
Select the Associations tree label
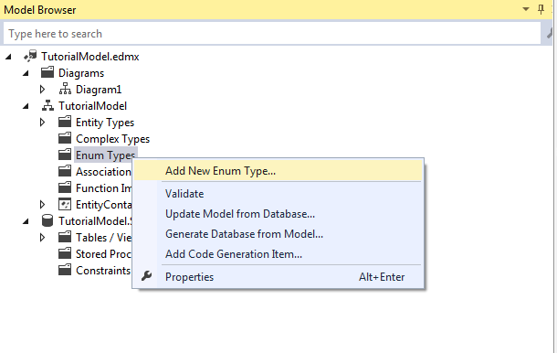pos(103,172)
